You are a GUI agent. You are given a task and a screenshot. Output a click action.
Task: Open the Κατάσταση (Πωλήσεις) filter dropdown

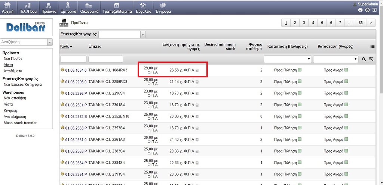288,59
